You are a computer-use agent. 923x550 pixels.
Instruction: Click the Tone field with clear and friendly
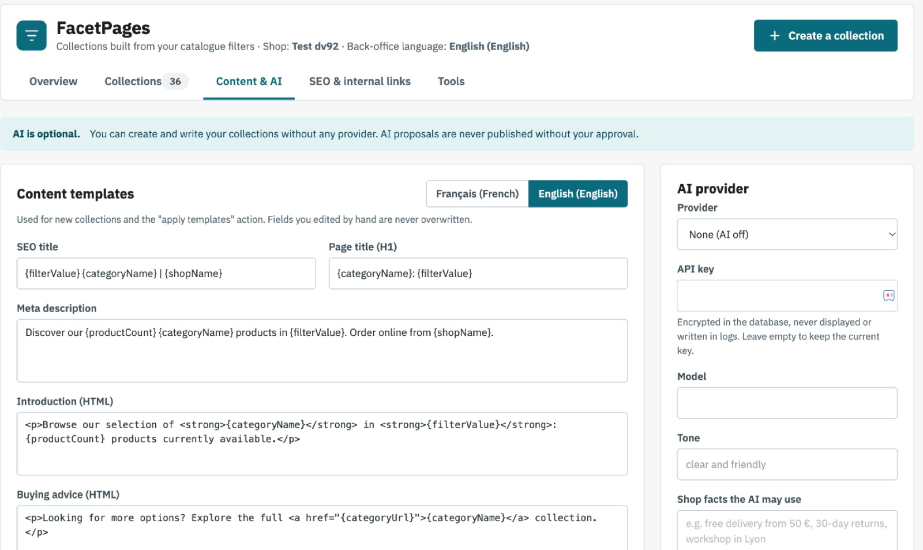[787, 465]
